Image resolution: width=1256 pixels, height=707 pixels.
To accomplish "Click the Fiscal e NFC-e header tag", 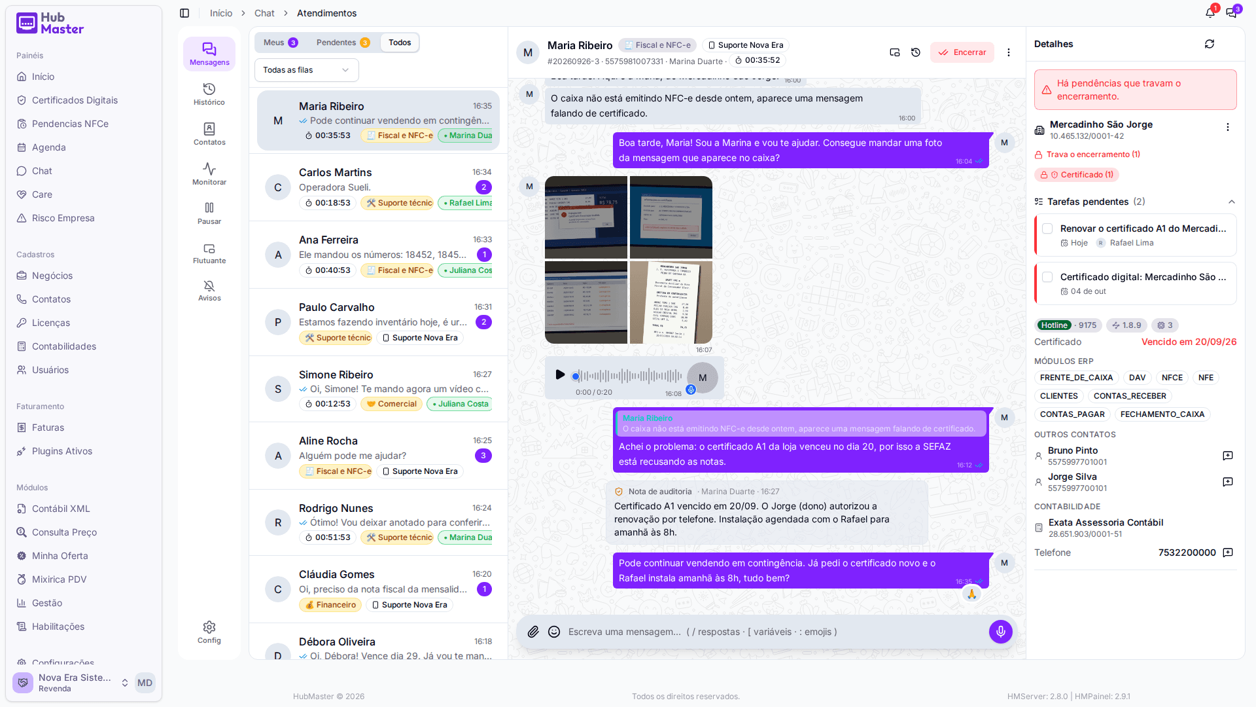I will [657, 45].
